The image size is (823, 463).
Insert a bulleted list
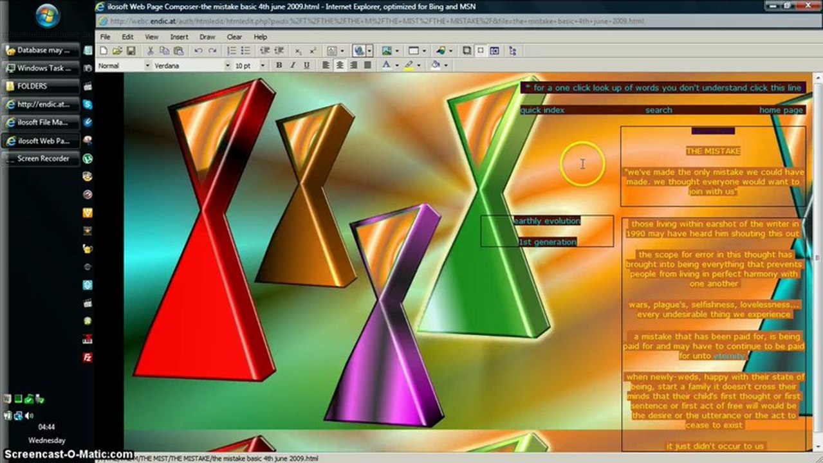[246, 51]
